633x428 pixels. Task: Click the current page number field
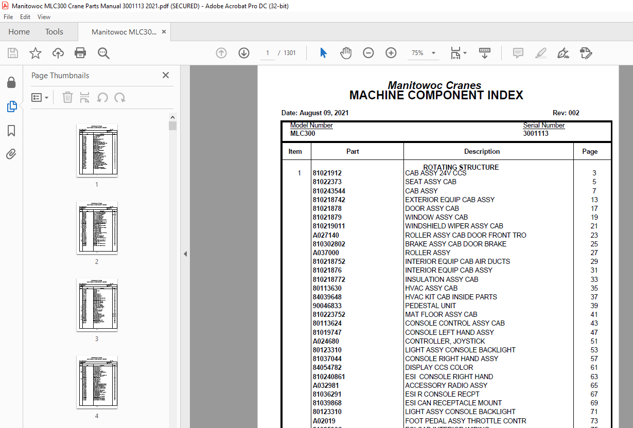(x=268, y=53)
